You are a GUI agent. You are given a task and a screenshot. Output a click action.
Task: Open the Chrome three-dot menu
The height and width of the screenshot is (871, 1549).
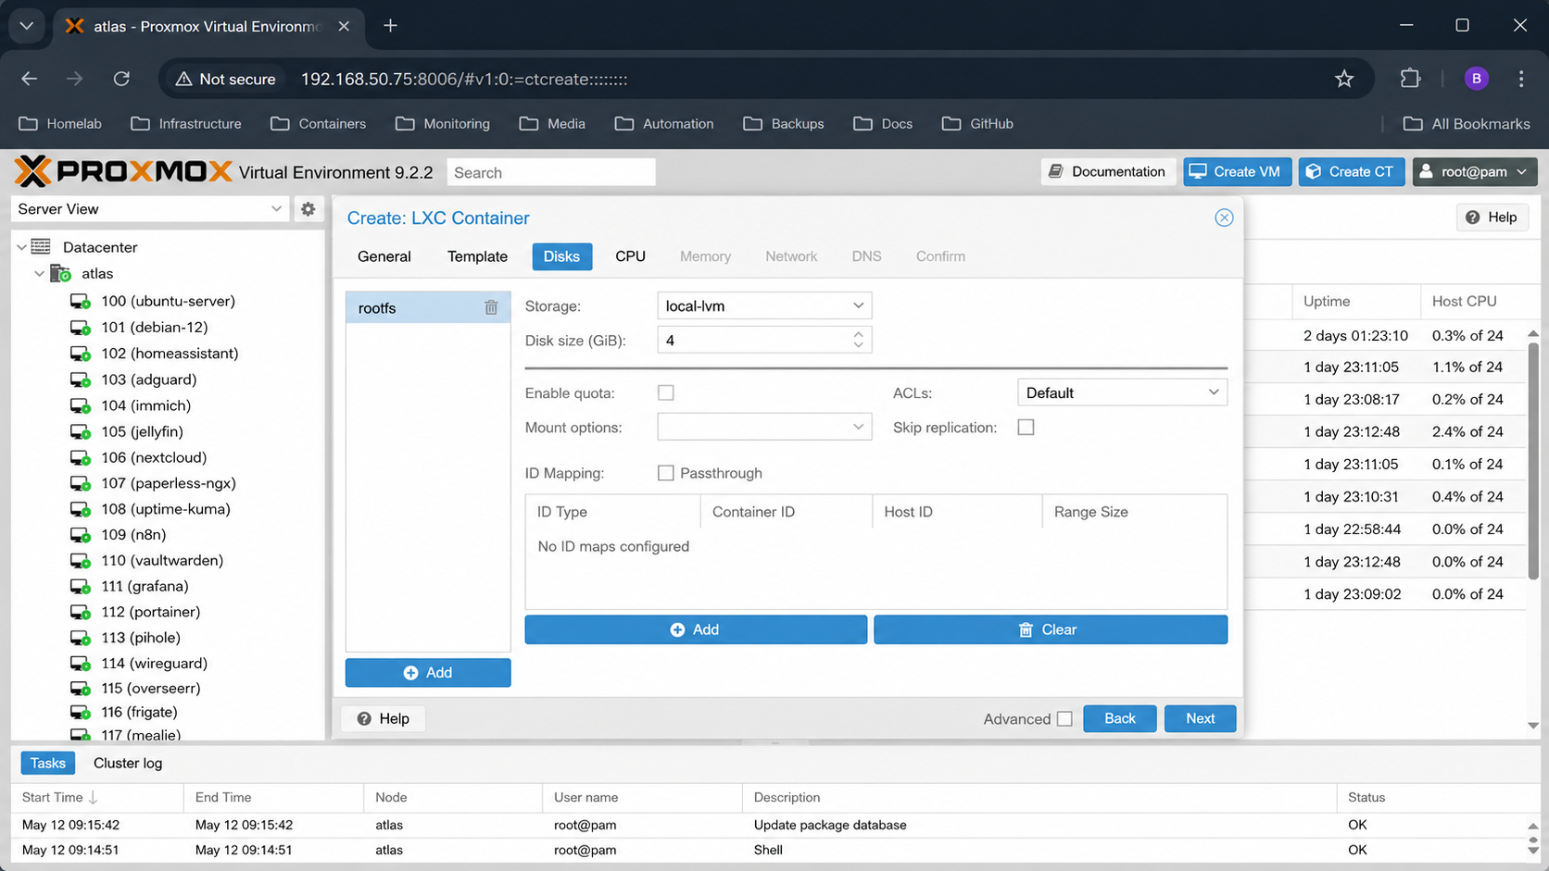[x=1521, y=79]
